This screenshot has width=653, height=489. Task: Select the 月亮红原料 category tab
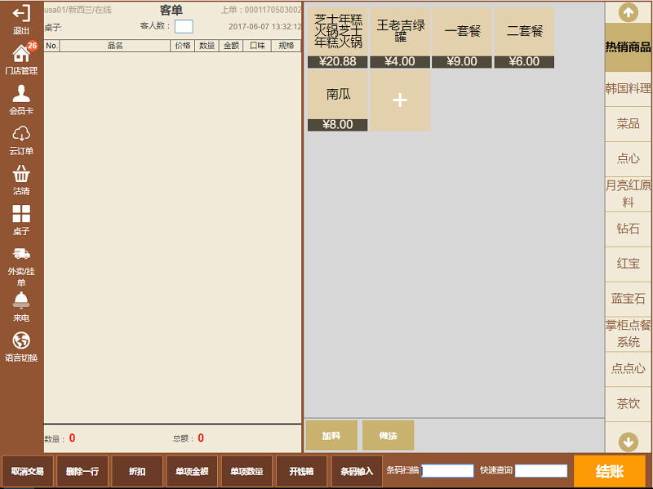coord(628,193)
